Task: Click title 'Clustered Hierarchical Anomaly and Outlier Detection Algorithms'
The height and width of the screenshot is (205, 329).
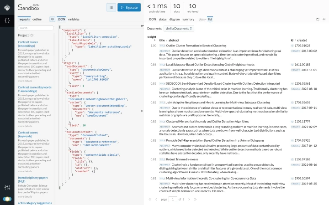Action: point(207,122)
